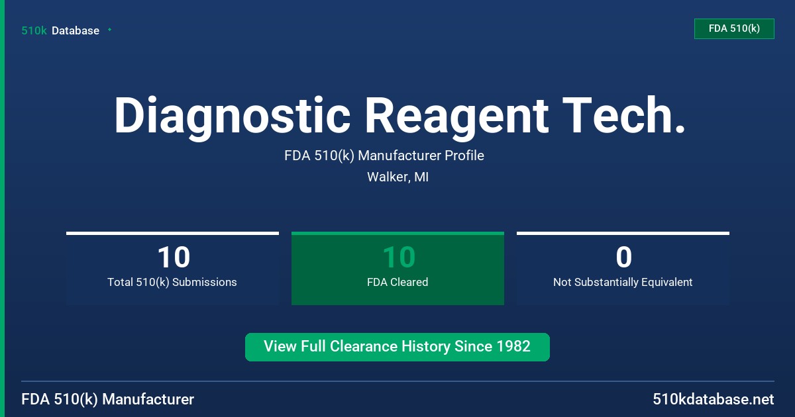Click the Walker, MI location text
This screenshot has height=417, width=795.
(397, 177)
